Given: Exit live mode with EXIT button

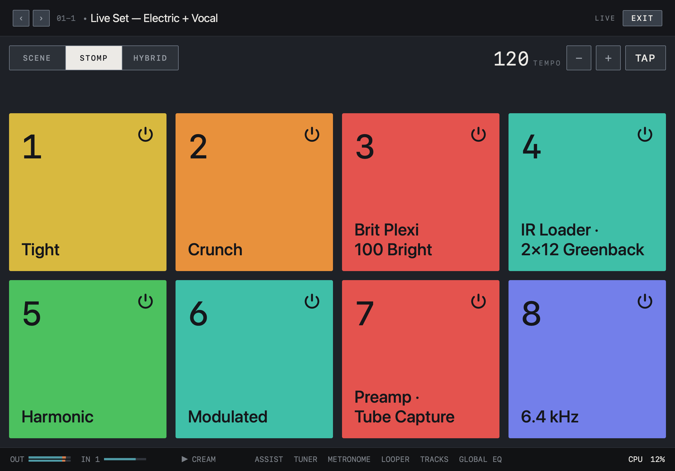Looking at the screenshot, I should (x=642, y=18).
